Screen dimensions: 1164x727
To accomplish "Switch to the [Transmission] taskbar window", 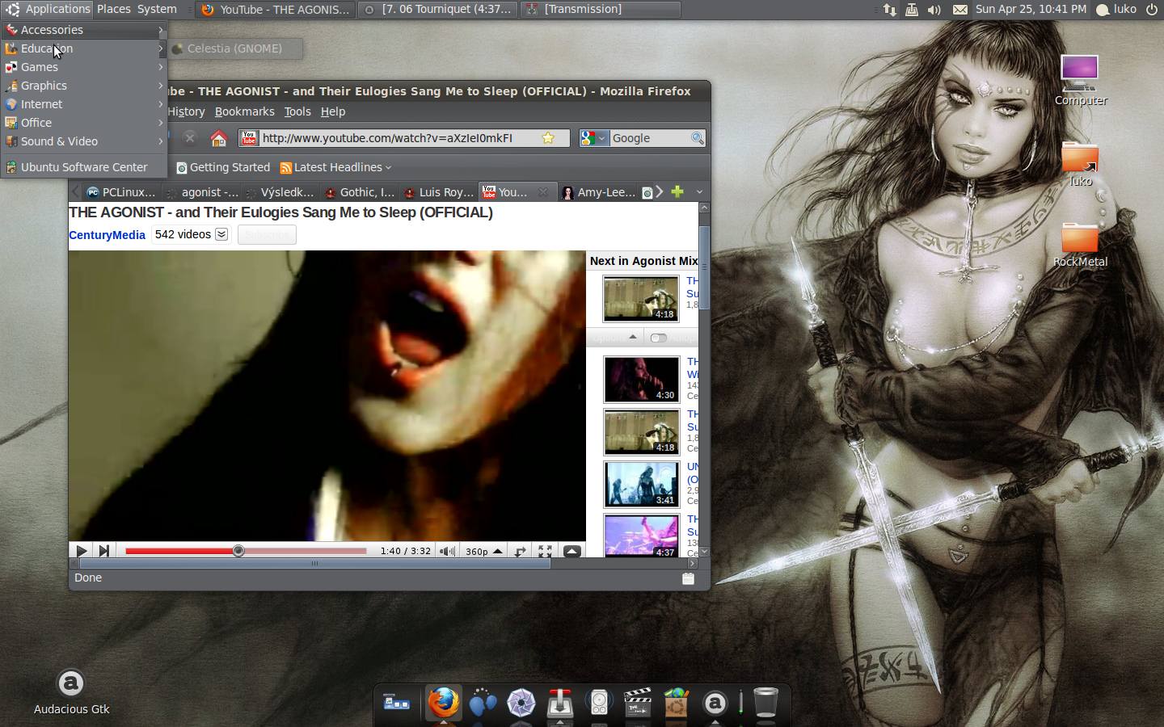I will (x=600, y=9).
